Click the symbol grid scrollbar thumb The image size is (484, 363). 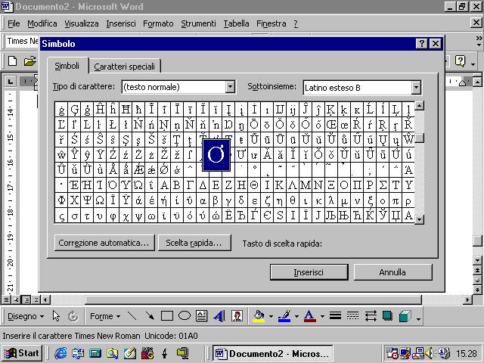(x=419, y=138)
